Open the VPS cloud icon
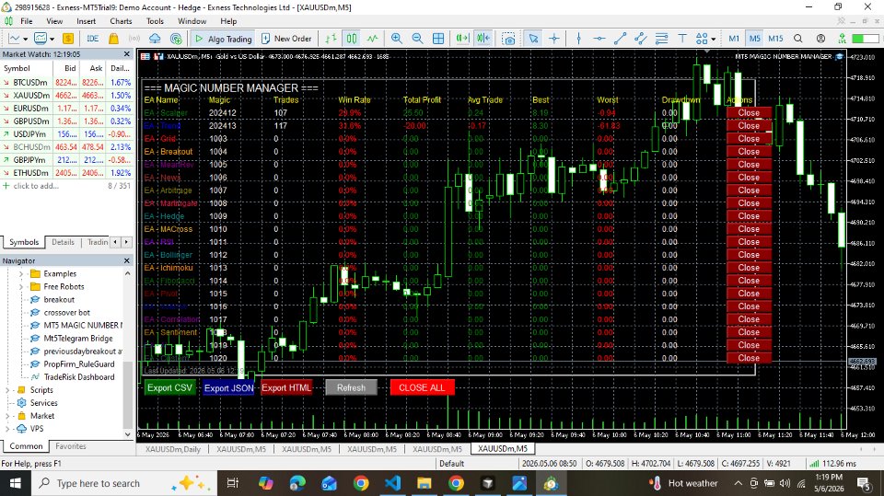This screenshot has height=496, width=884. click(155, 39)
